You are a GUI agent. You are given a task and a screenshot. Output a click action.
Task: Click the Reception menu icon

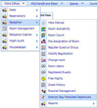click(5, 23)
